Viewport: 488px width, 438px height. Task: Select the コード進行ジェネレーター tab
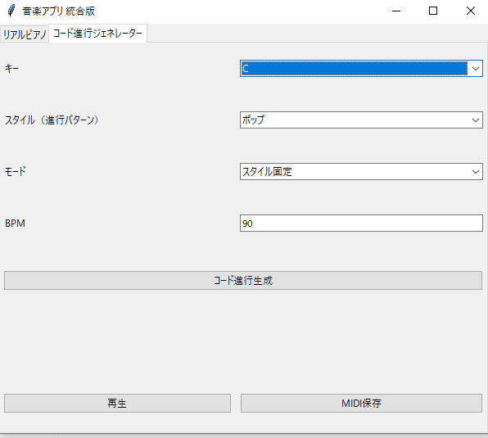pos(97,33)
